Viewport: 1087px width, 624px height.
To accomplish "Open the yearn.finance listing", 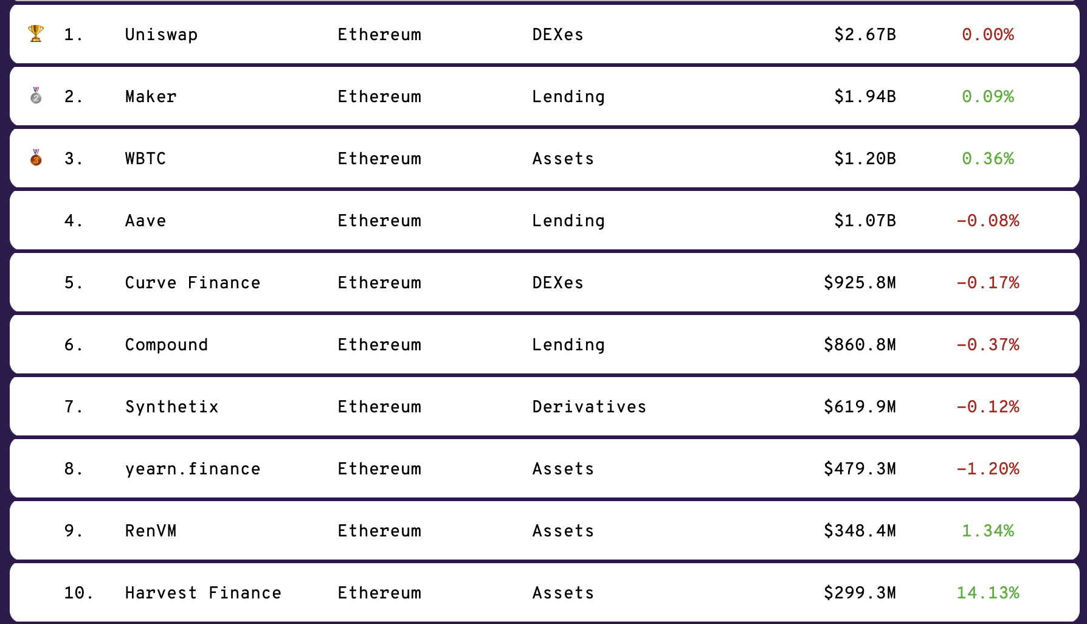I will point(193,469).
